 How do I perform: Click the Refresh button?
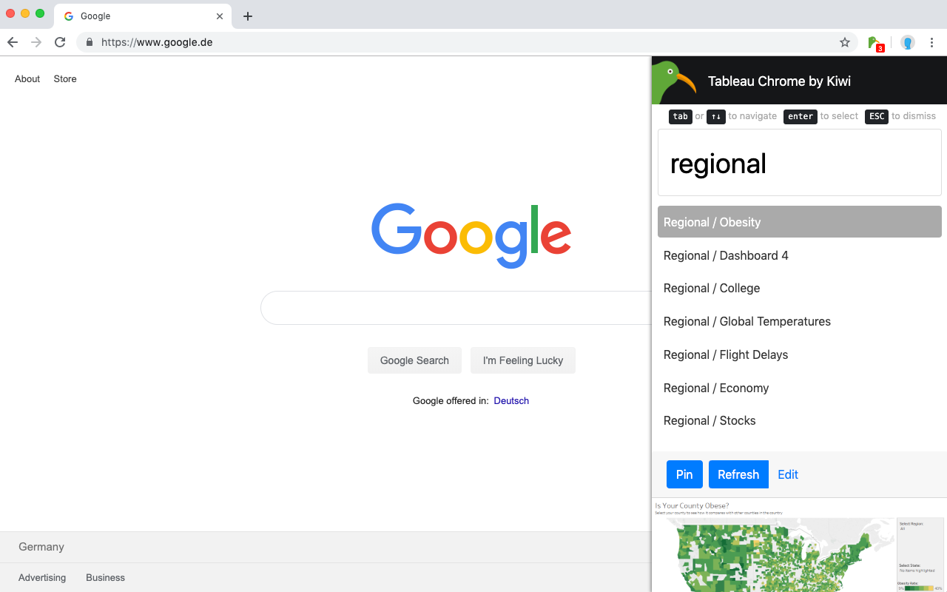tap(738, 474)
